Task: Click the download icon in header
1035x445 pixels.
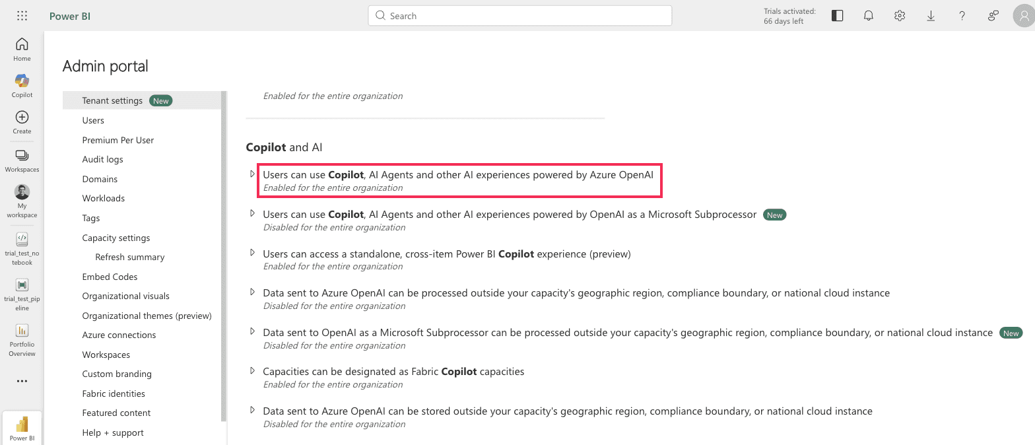Action: click(931, 16)
